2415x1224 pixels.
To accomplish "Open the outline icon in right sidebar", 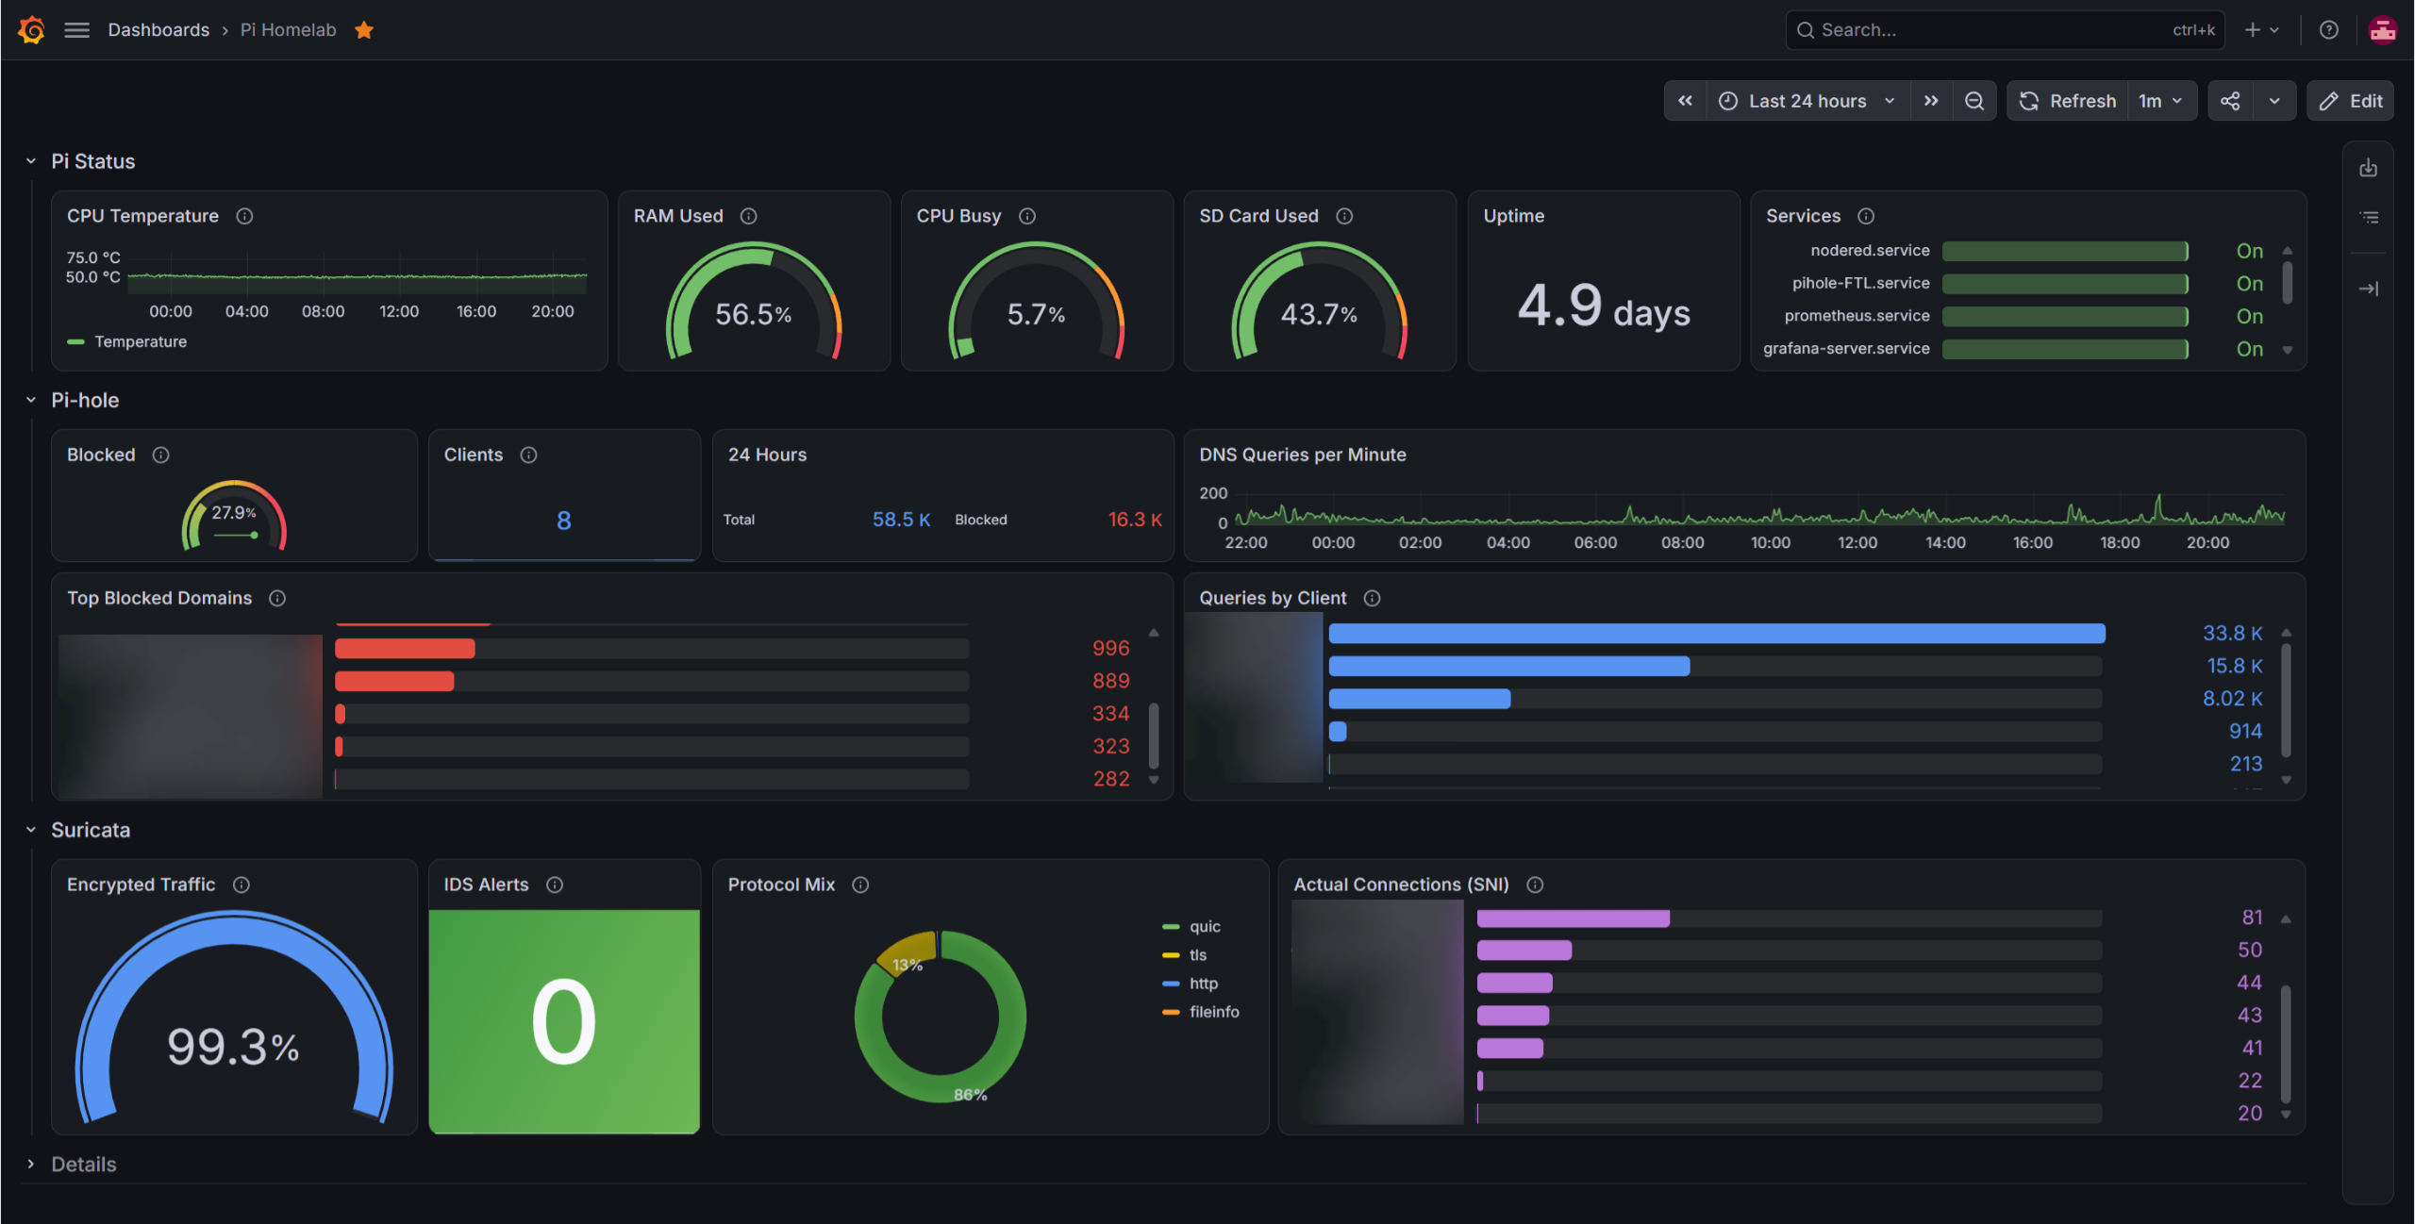I will [2369, 218].
